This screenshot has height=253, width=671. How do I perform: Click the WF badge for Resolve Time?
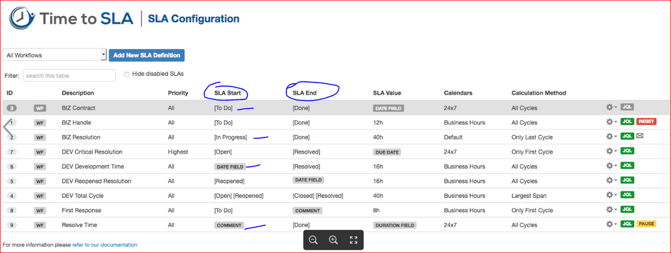coord(40,225)
